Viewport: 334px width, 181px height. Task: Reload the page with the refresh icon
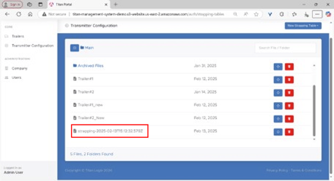click(19, 14)
